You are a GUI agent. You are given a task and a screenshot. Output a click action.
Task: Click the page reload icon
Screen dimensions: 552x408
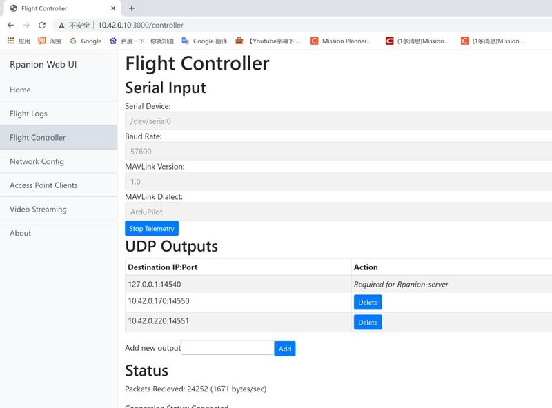42,25
